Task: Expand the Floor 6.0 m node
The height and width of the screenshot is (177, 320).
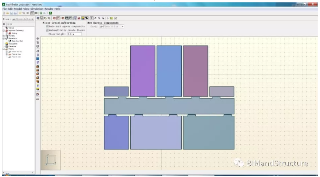Action: pos(7,52)
